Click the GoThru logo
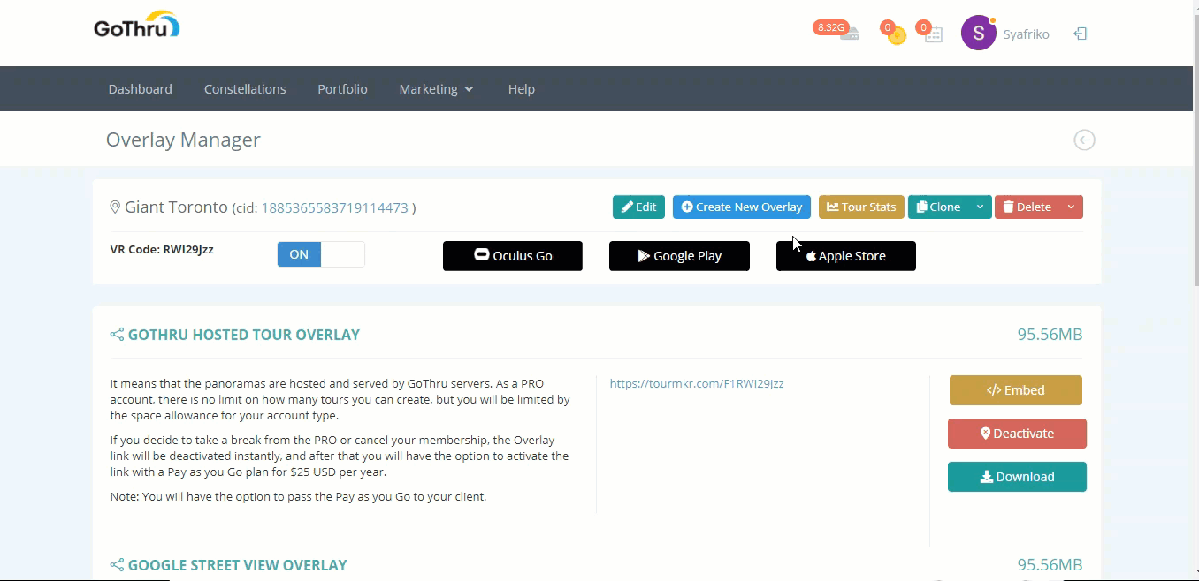This screenshot has height=581, width=1199. [x=136, y=26]
